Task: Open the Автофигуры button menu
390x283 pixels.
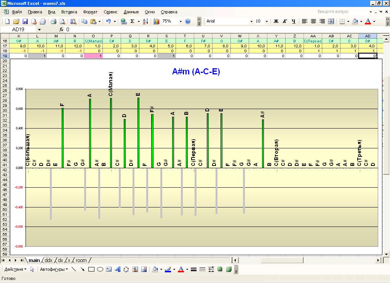Action: [x=54, y=269]
